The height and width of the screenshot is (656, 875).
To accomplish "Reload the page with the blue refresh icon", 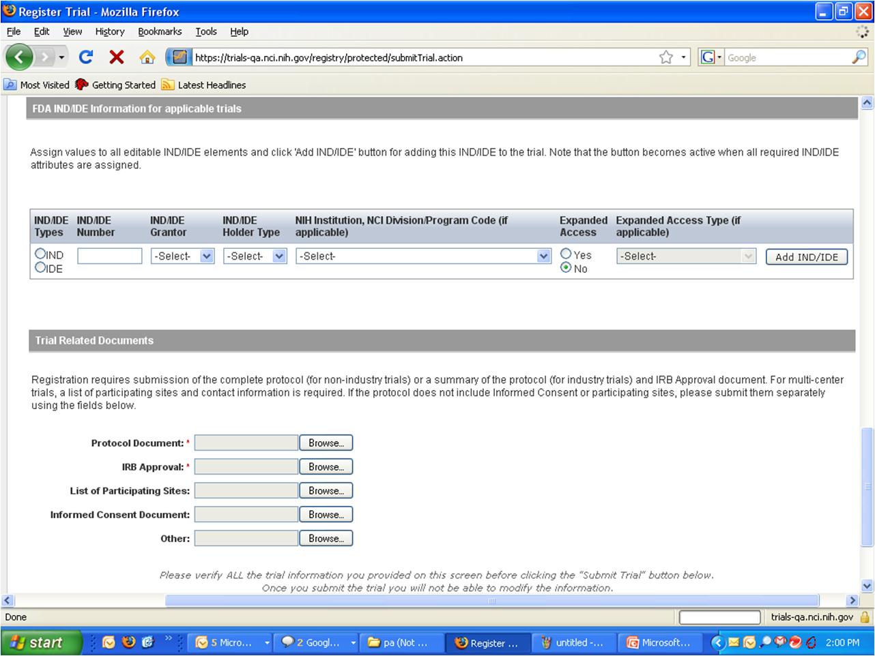I will click(86, 57).
